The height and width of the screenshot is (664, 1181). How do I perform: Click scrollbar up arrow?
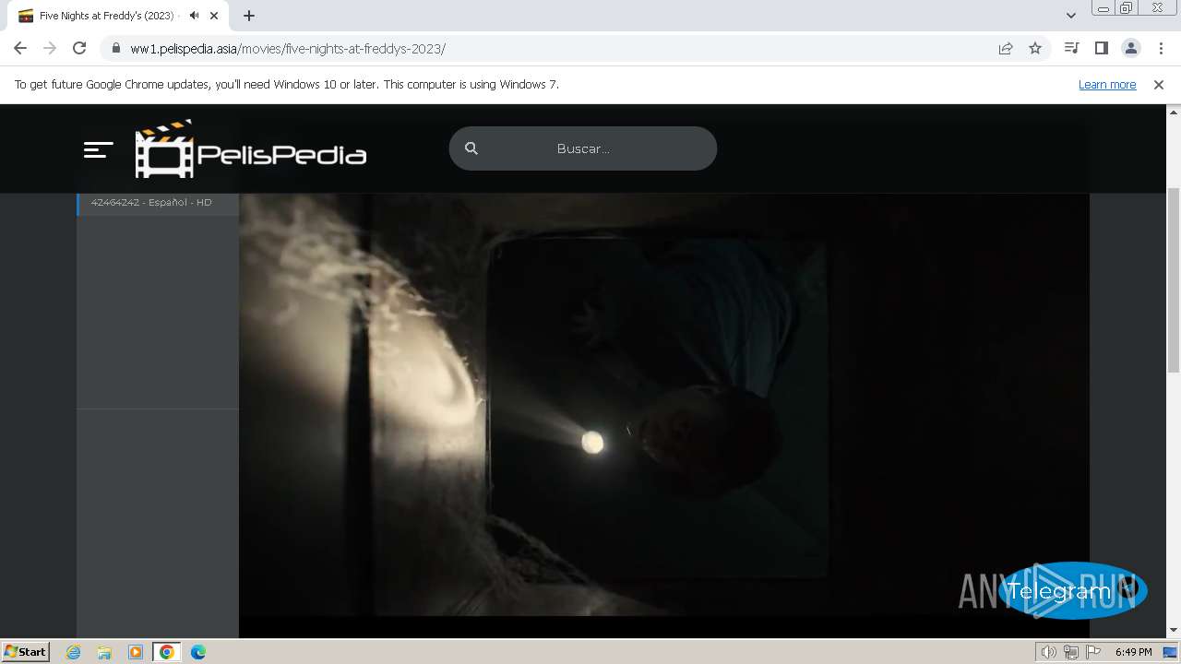tap(1174, 111)
